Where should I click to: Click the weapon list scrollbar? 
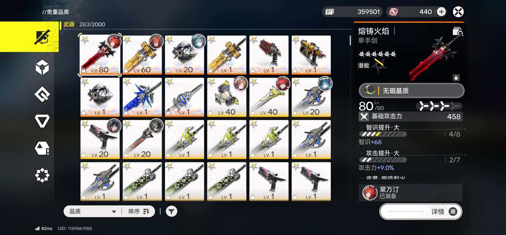point(350,40)
